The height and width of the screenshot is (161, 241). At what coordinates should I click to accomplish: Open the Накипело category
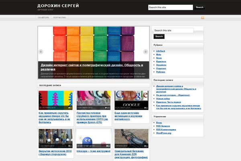click(x=161, y=65)
